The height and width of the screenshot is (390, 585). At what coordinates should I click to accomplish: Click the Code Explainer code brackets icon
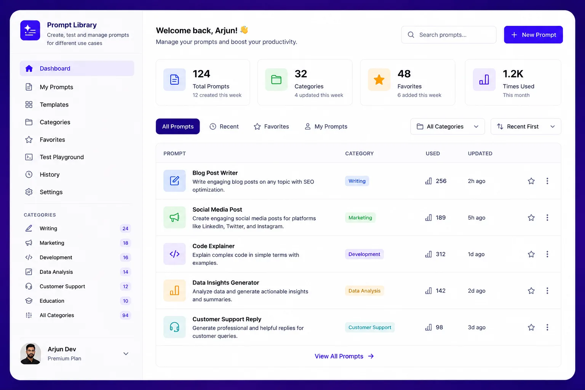point(174,254)
